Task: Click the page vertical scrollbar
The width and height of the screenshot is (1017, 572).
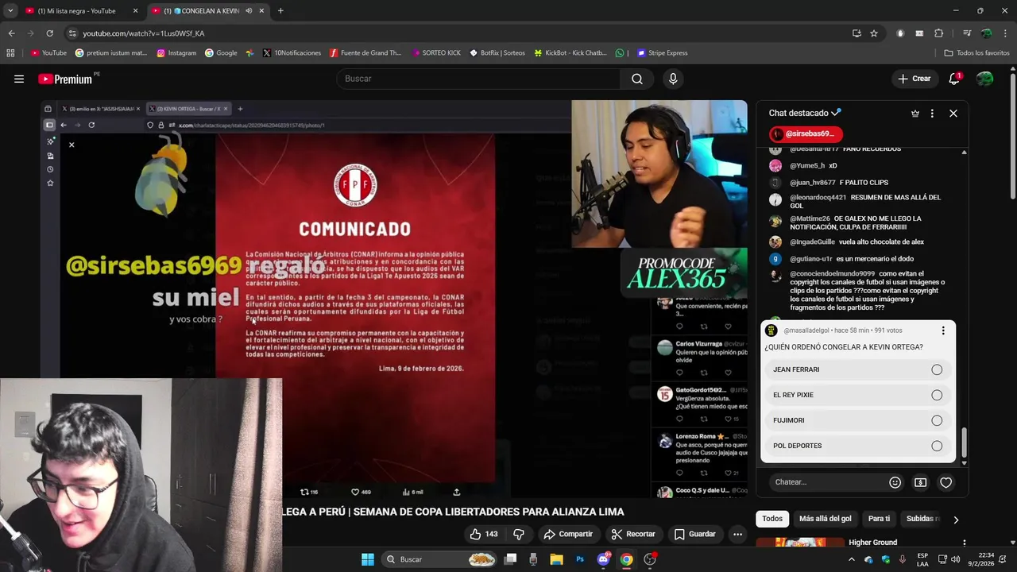Action: click(x=1012, y=135)
